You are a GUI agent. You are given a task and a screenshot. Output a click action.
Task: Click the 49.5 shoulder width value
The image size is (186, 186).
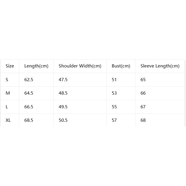63,107
